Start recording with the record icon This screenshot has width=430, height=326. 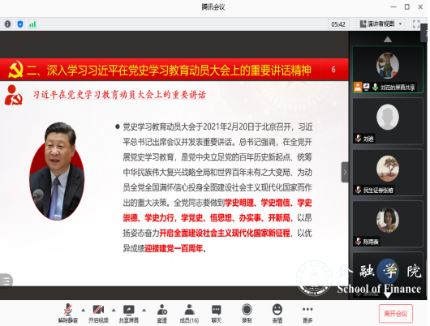pos(247,313)
